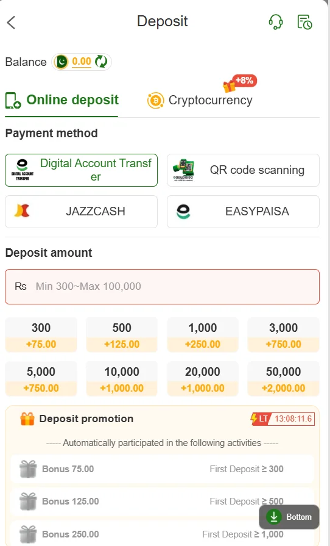This screenshot has height=546, width=330.
Task: Click the Pakistan flag currency icon
Action: [61, 62]
